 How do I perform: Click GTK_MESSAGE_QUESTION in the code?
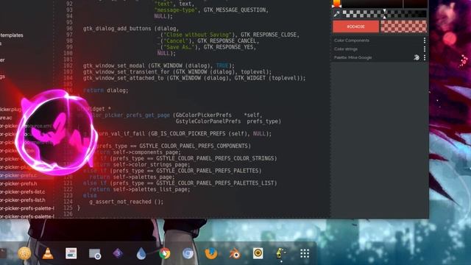pos(235,10)
